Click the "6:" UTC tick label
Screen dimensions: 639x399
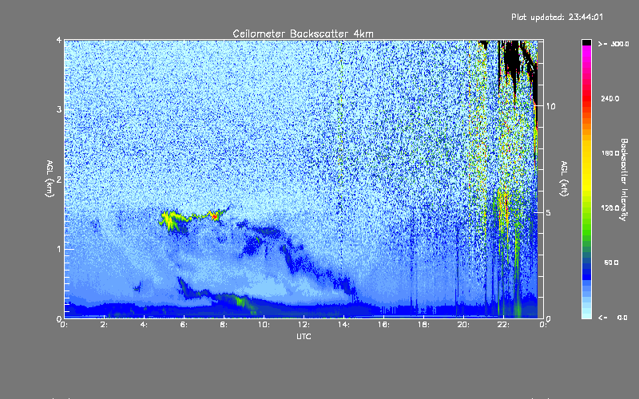click(x=185, y=325)
